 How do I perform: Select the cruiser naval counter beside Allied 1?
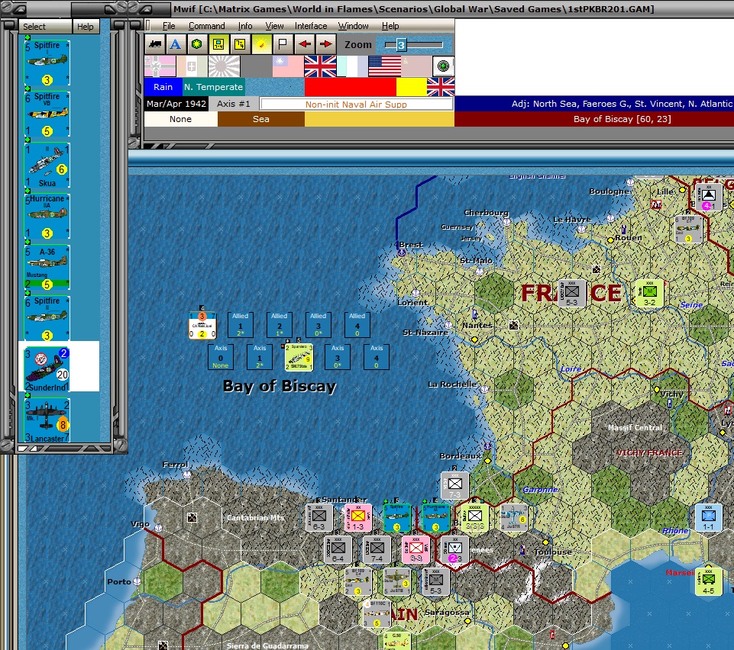tap(202, 324)
